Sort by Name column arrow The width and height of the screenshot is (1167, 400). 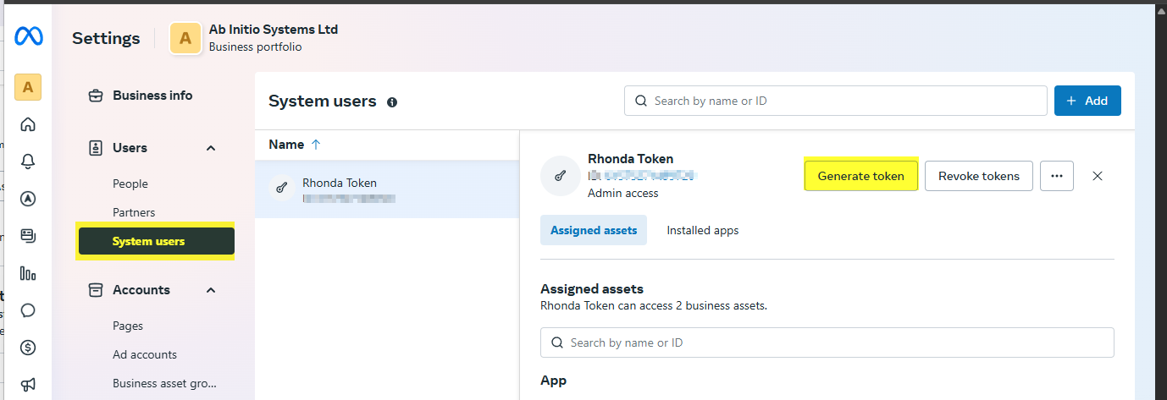(x=316, y=145)
